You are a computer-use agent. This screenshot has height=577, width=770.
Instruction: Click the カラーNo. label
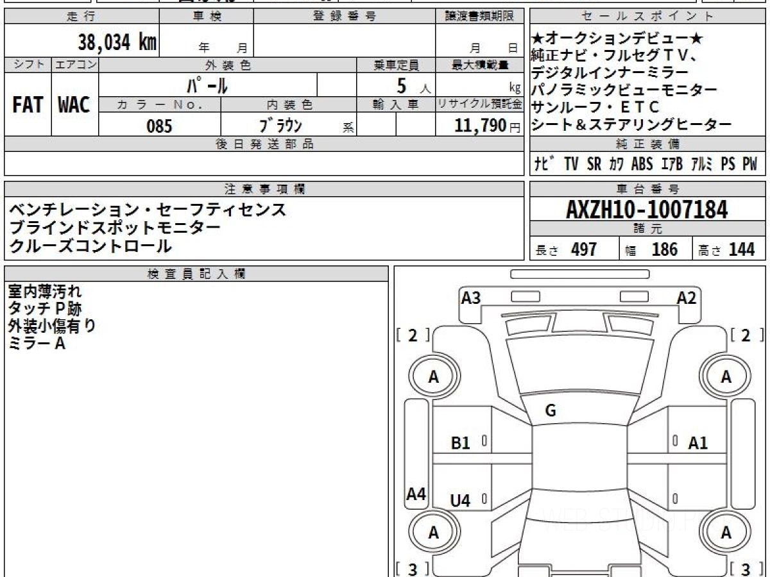[160, 104]
